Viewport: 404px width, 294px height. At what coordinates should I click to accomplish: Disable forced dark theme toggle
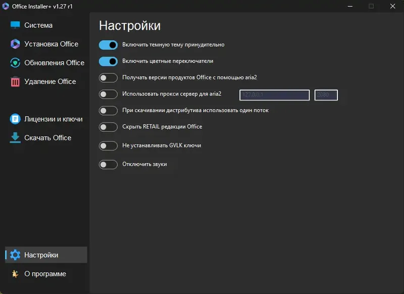click(x=108, y=44)
